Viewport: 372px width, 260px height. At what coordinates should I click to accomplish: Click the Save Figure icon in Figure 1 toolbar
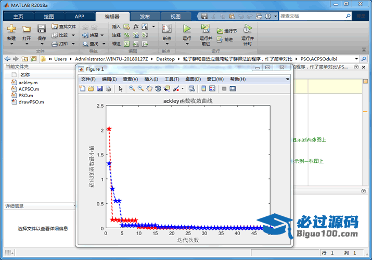tap(100, 88)
